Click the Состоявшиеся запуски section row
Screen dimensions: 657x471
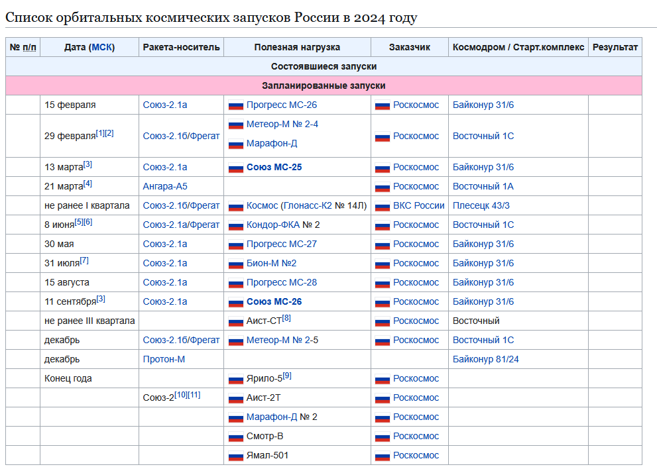pos(324,66)
